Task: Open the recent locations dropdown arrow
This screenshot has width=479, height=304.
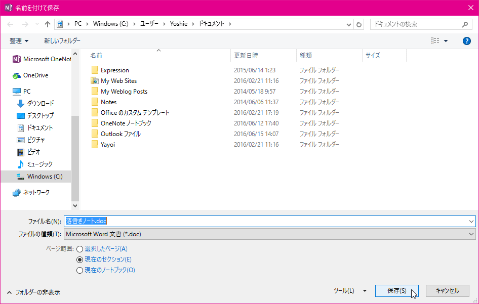Action: 37,24
